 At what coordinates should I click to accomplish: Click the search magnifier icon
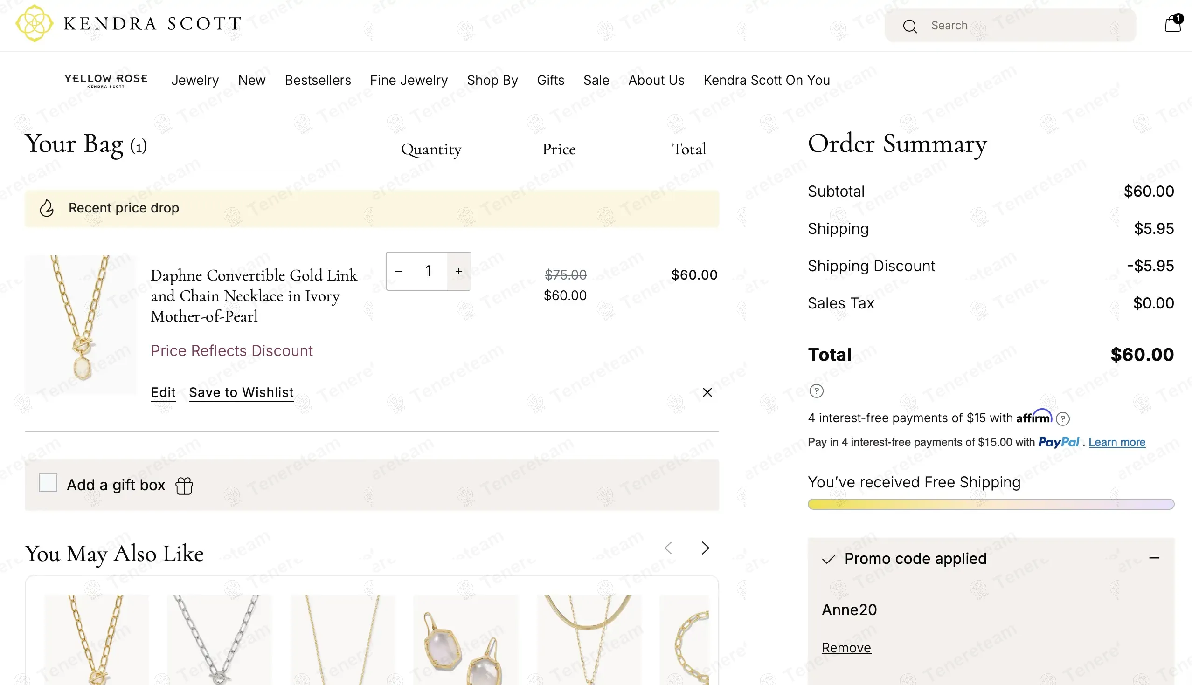909,27
